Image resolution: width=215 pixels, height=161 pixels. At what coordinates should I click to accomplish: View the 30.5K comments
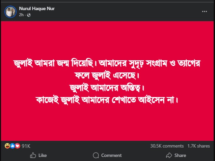[x=167, y=146]
